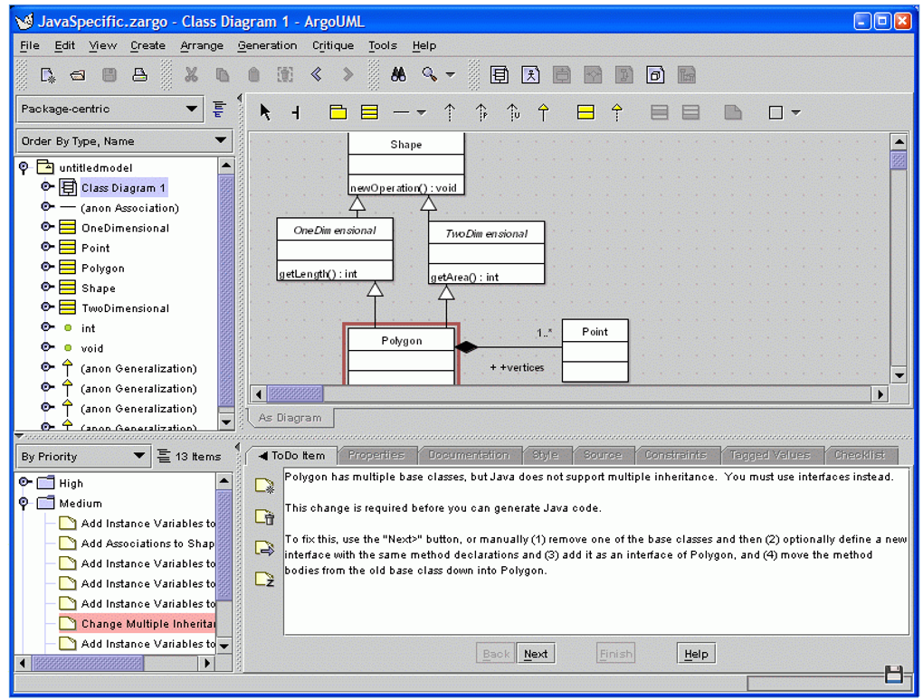
Task: Click the 13 Items flat view icon
Action: tap(164, 456)
